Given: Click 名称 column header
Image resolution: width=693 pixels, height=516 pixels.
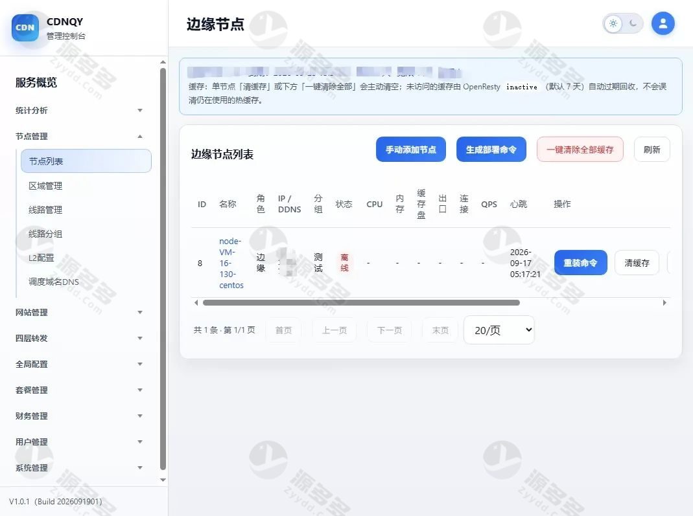Looking at the screenshot, I should (228, 204).
